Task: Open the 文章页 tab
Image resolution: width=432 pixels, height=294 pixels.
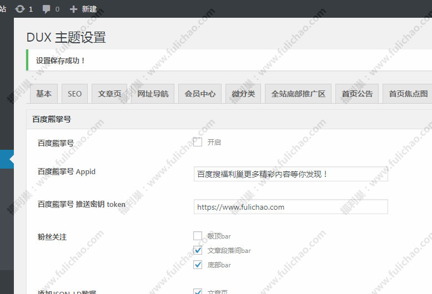Action: (x=109, y=94)
